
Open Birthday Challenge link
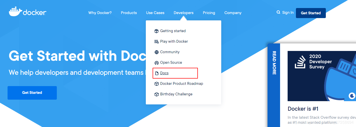tap(176, 94)
